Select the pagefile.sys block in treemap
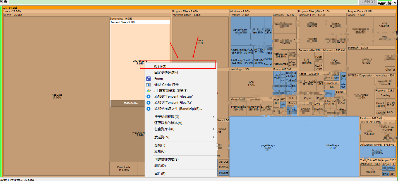 click(267, 146)
